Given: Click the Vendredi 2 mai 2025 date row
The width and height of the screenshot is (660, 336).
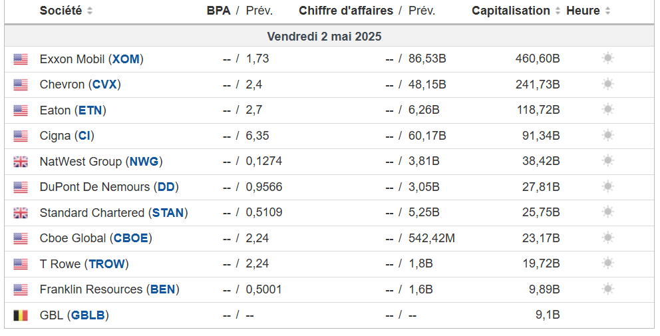Looking at the screenshot, I should pos(325,36).
